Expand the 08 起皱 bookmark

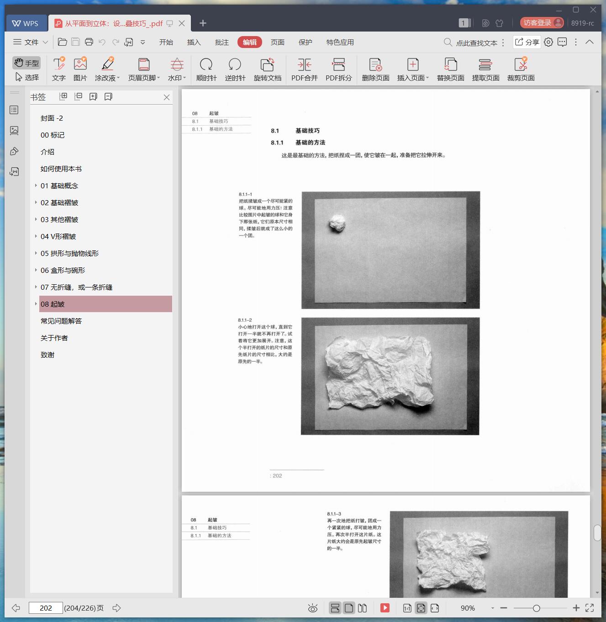(36, 304)
